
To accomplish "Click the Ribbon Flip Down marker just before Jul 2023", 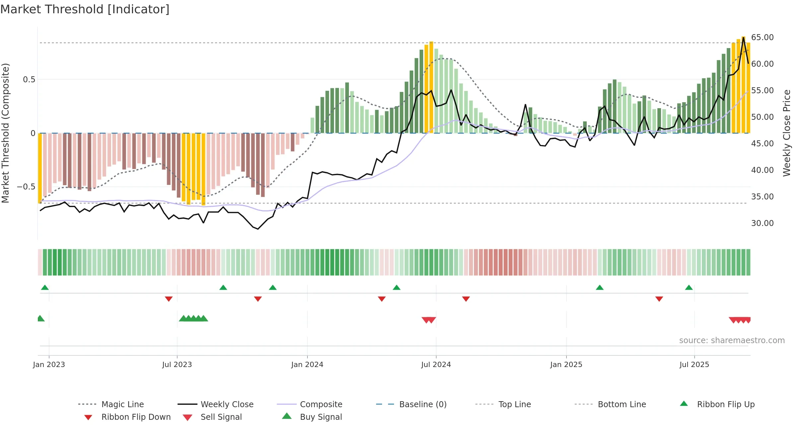I will [x=168, y=299].
